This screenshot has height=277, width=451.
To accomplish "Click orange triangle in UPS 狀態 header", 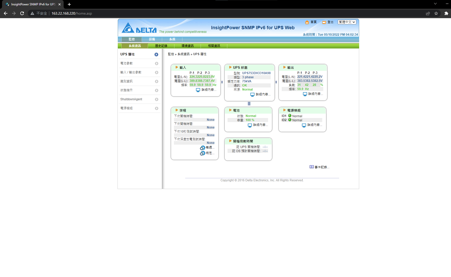I will tap(230, 67).
